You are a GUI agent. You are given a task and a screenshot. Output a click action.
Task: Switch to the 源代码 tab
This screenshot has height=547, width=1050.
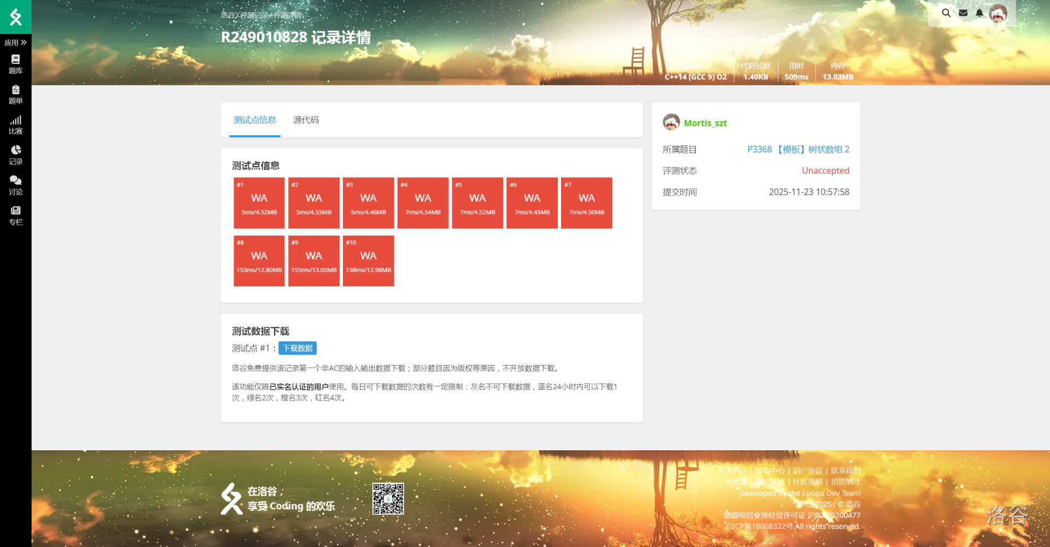[x=306, y=120]
